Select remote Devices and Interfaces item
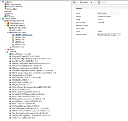 (17, 26)
